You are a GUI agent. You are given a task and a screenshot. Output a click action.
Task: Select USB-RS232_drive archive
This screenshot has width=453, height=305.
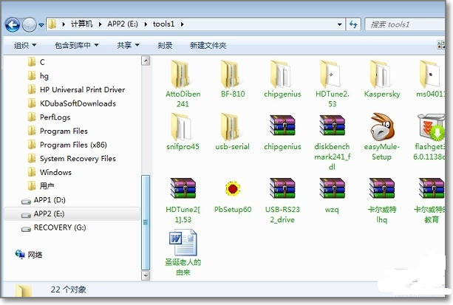[x=282, y=200]
